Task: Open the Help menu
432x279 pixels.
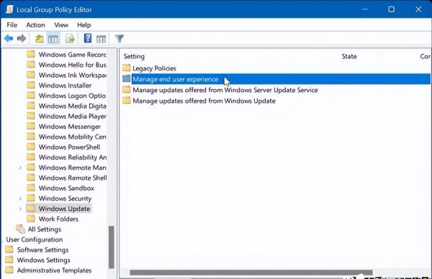Action: coord(84,25)
